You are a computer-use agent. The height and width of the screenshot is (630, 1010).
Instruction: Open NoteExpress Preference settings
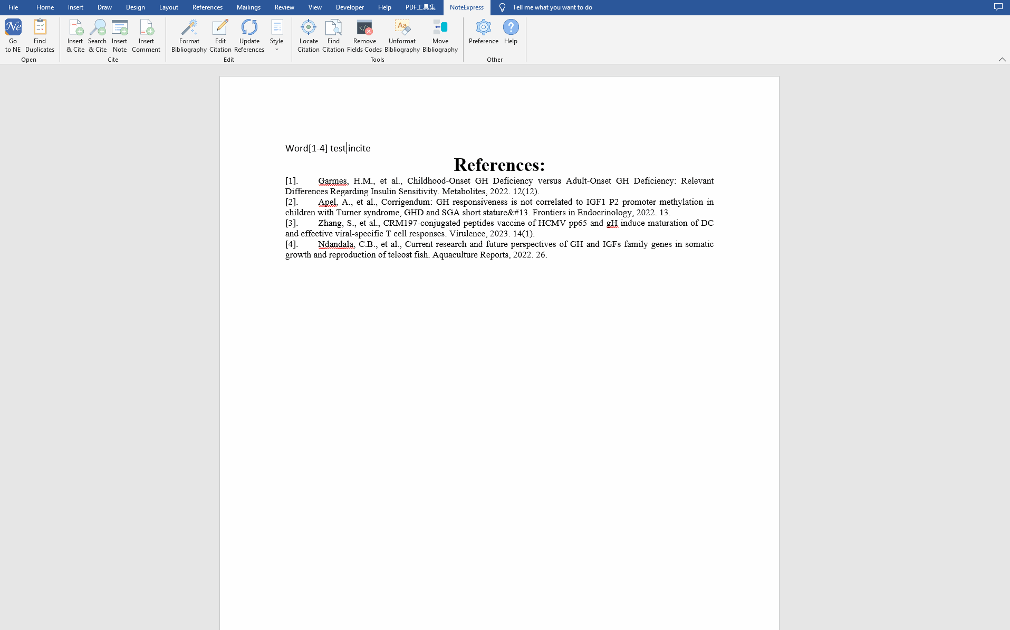pyautogui.click(x=484, y=32)
